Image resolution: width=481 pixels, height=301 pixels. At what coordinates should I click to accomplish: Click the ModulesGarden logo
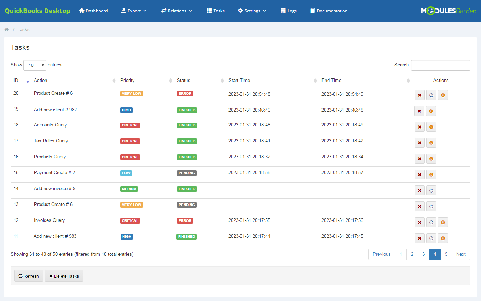(448, 10)
